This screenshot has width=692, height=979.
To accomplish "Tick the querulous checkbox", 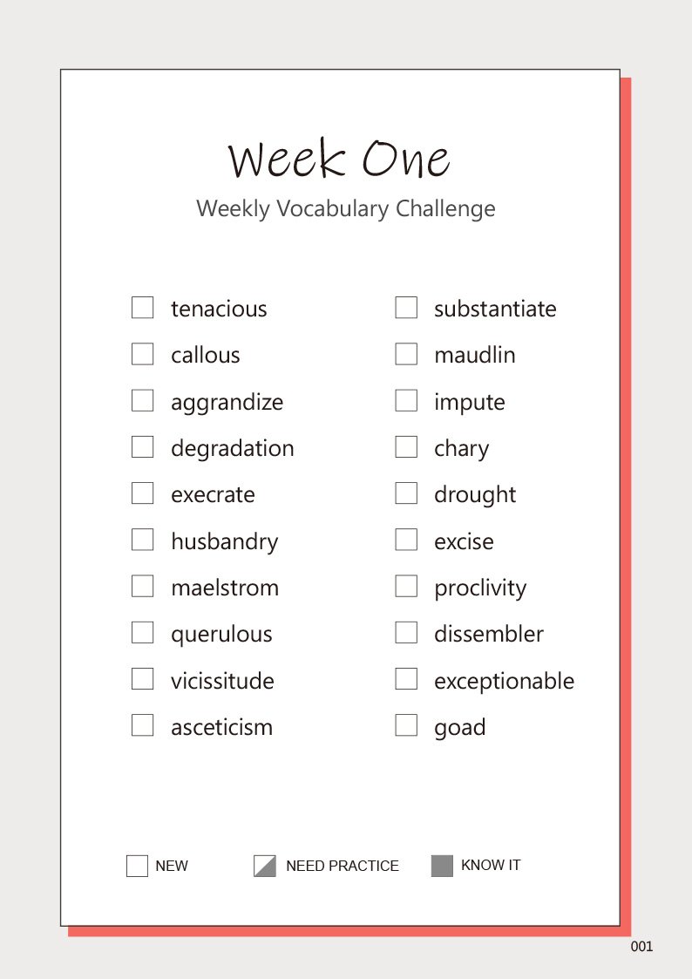I will 143,632.
